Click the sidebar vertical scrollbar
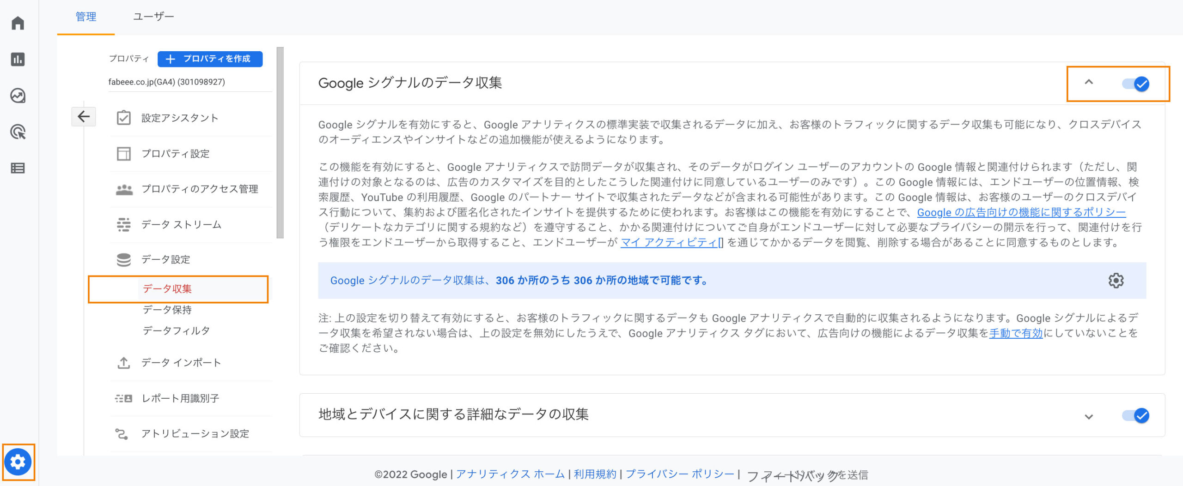 tap(280, 142)
